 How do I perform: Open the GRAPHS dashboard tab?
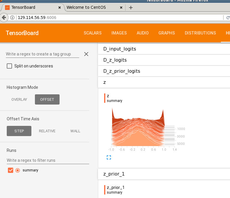pos(167,33)
